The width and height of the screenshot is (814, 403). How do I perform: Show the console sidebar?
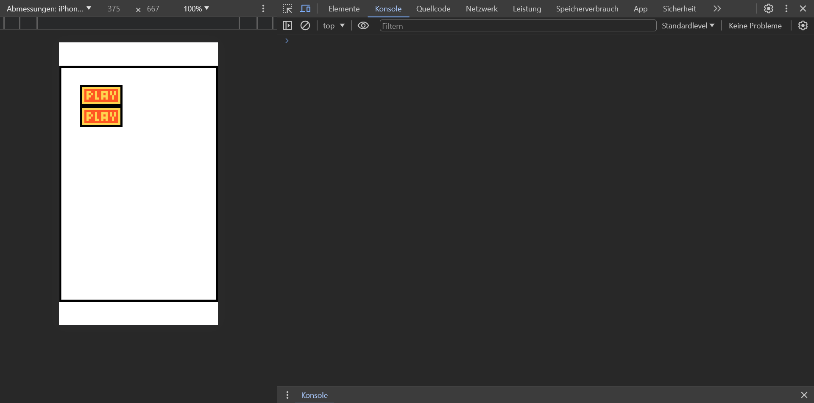click(x=288, y=25)
